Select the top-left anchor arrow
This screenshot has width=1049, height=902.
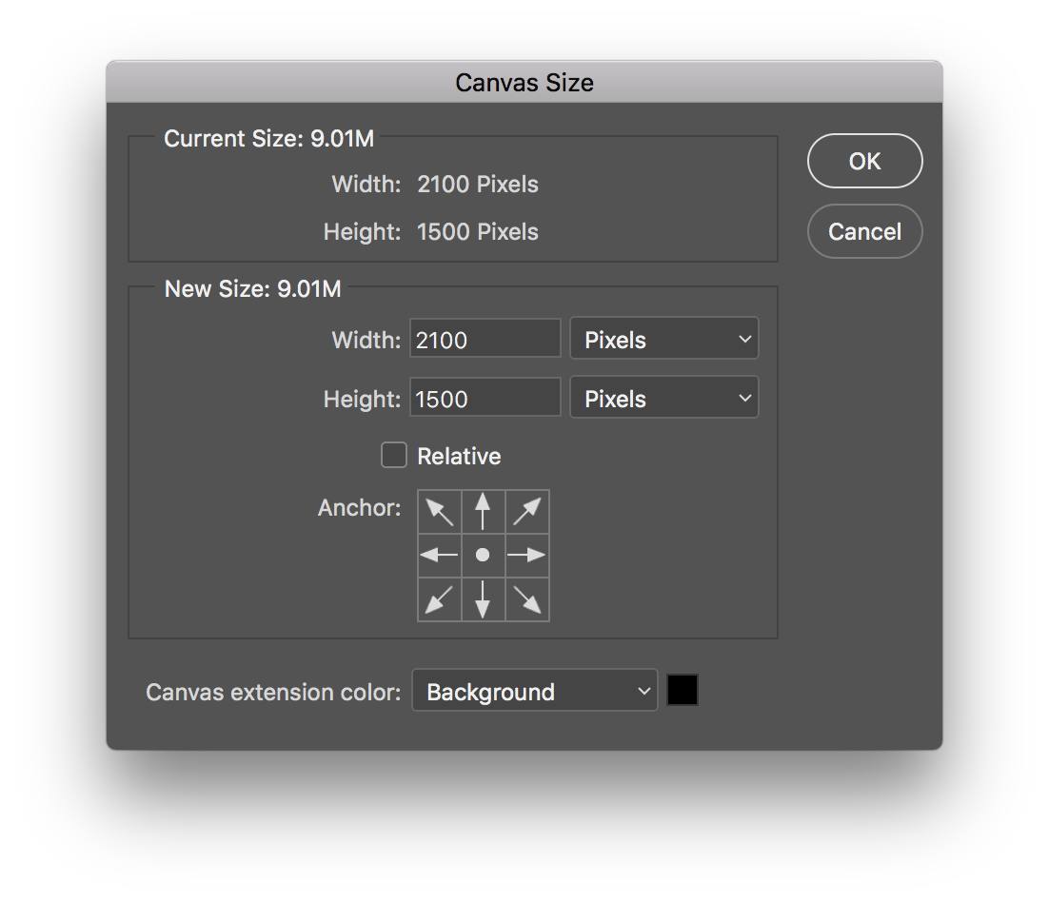[x=439, y=511]
